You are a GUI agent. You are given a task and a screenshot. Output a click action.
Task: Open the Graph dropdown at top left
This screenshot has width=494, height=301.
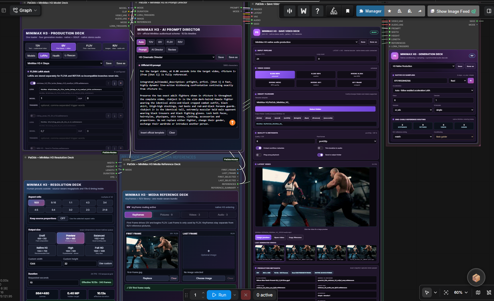pyautogui.click(x=26, y=10)
